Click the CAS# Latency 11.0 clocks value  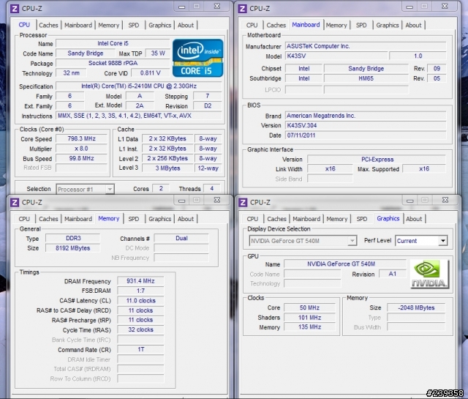pos(140,301)
